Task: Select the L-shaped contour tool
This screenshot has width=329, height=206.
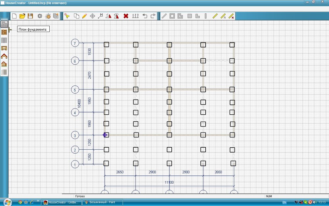Action: (x=180, y=16)
